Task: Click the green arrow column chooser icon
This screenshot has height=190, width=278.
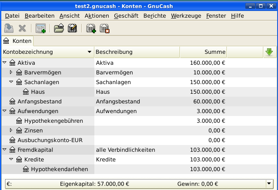Action: [x=269, y=52]
